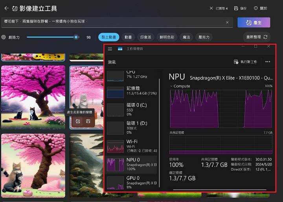Image resolution: width=283 pixels, height=202 pixels.
Task: Click 執行新工作 in Task Manager
Action: (x=245, y=62)
